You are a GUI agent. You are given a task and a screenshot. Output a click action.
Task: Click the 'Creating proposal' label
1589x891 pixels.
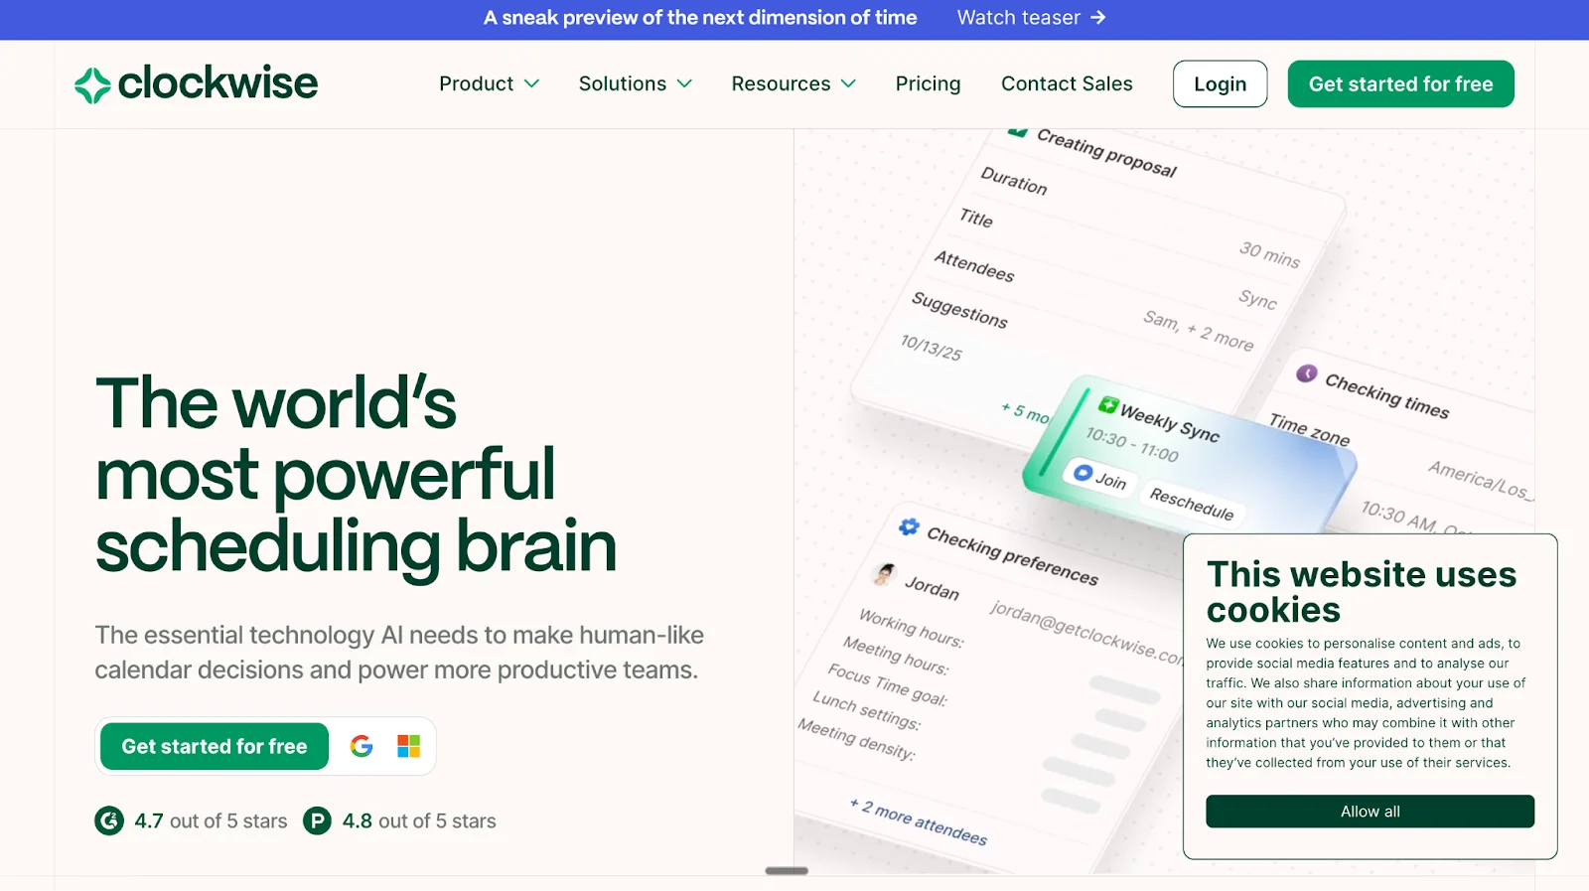point(1106,152)
